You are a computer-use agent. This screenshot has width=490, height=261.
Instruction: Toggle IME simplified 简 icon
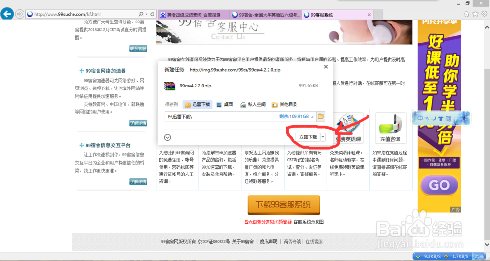pos(448,118)
